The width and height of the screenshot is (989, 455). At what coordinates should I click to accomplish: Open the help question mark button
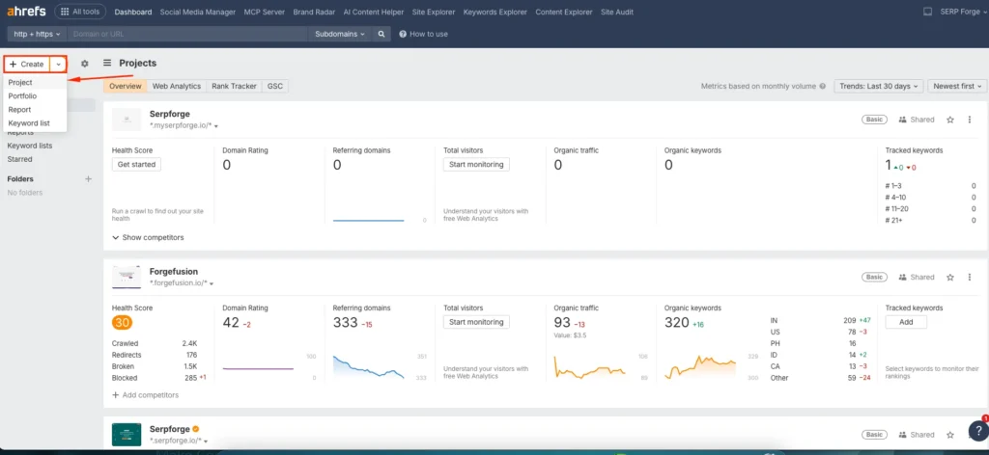(x=976, y=432)
